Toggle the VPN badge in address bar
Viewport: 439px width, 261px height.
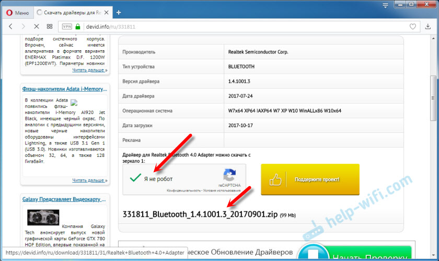coord(67,27)
